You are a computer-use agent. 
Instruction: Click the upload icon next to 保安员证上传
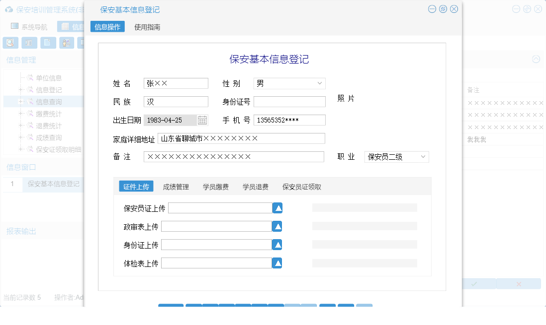point(277,207)
